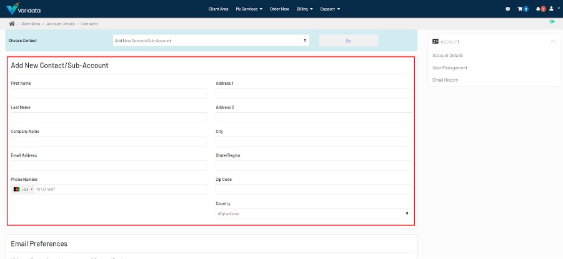
Task: Open the Country dropdown showing Afghanistan
Action: tap(314, 213)
